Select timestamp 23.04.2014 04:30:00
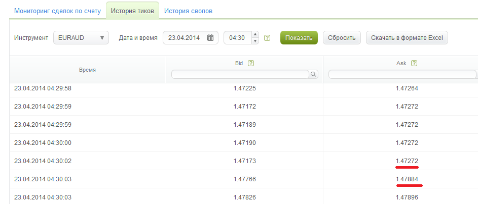The width and height of the screenshot is (478, 204). 43,143
